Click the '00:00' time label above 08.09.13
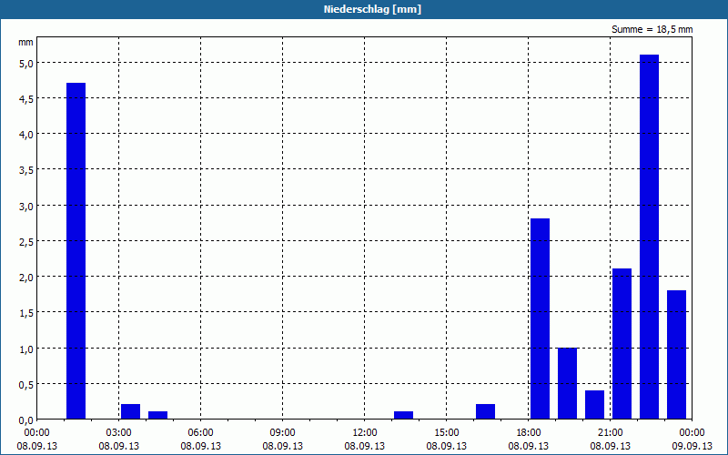Image resolution: width=728 pixels, height=455 pixels. pos(36,433)
